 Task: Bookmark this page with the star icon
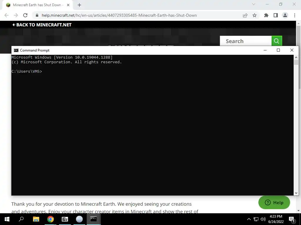pos(255,15)
